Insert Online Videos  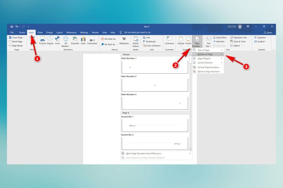pos(136,42)
